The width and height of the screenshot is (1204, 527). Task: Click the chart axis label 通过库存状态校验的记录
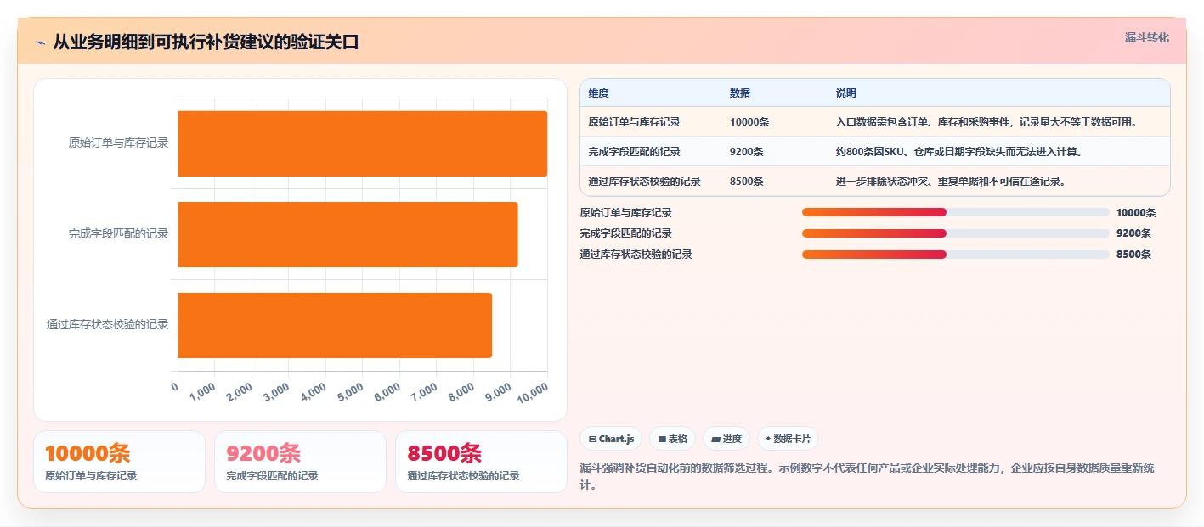coord(108,324)
